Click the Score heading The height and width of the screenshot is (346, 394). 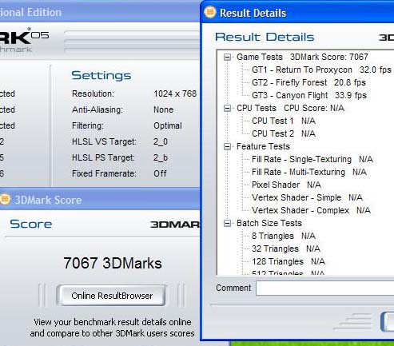click(x=31, y=224)
